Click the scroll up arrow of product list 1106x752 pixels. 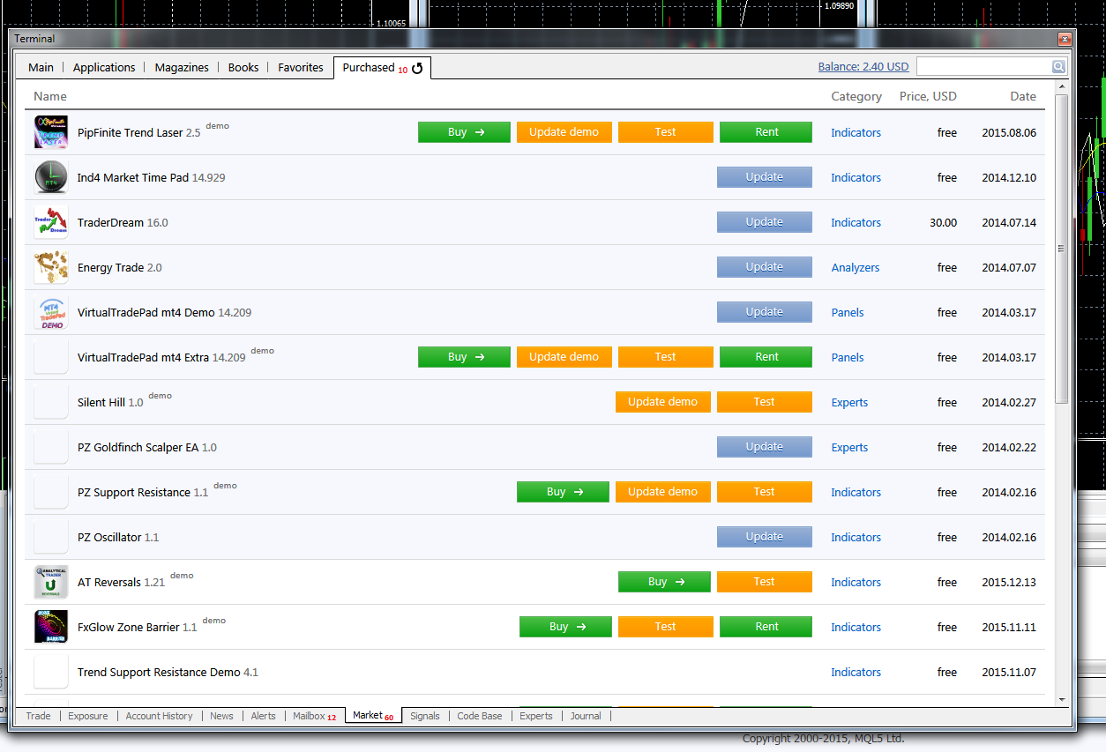coord(1062,89)
